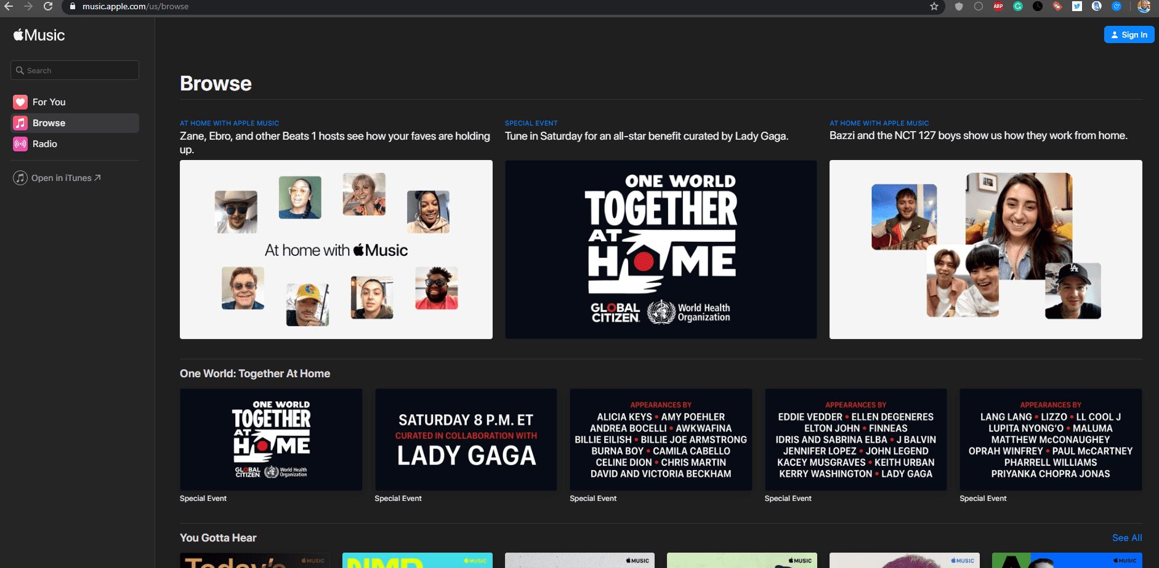Screen dimensions: 1159x568
Task: Open the Saturday 8 P.M. ET Lady Gaga card
Action: (x=466, y=439)
